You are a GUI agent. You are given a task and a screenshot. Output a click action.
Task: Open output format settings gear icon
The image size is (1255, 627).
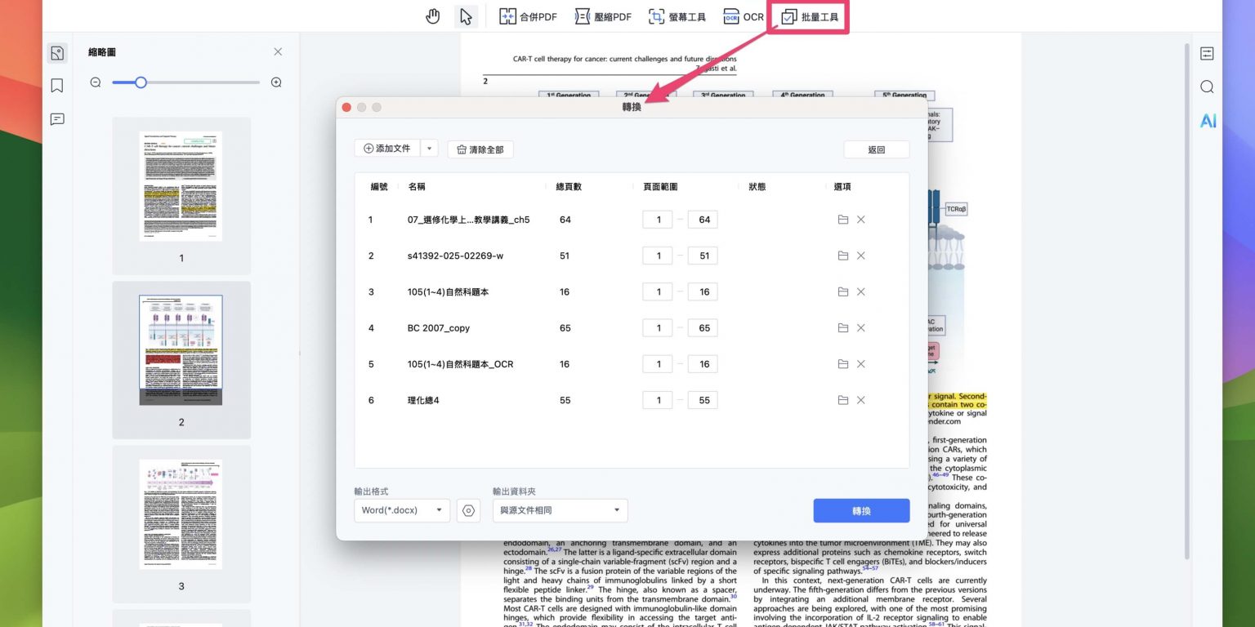click(468, 510)
